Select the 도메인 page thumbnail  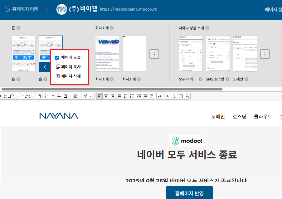245,54
